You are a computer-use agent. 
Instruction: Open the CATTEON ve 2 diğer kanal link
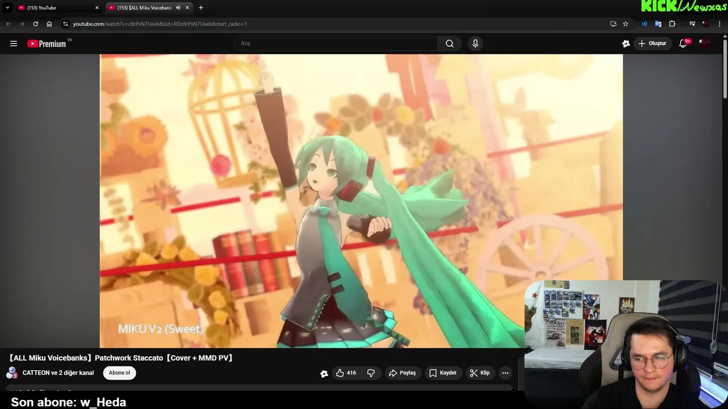point(58,373)
